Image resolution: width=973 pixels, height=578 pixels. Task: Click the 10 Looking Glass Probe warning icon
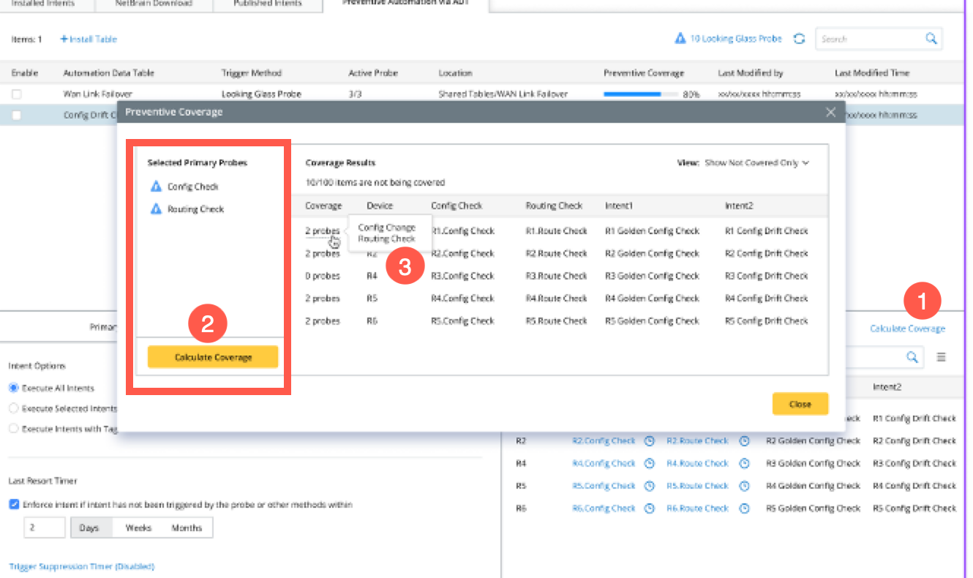(x=680, y=39)
